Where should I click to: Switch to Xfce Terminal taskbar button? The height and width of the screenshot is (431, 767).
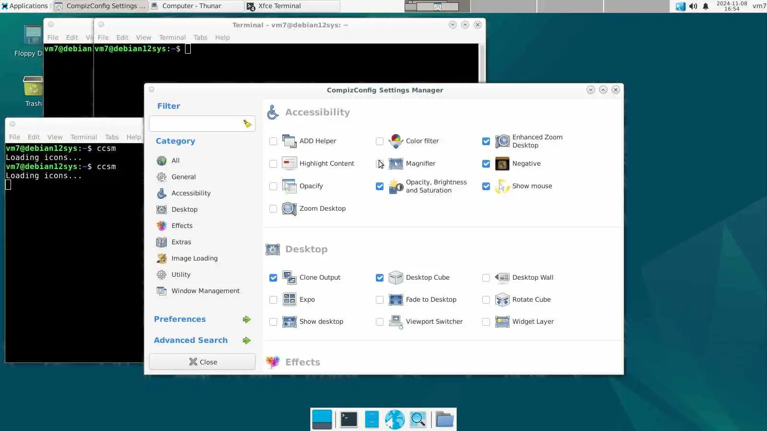click(292, 6)
